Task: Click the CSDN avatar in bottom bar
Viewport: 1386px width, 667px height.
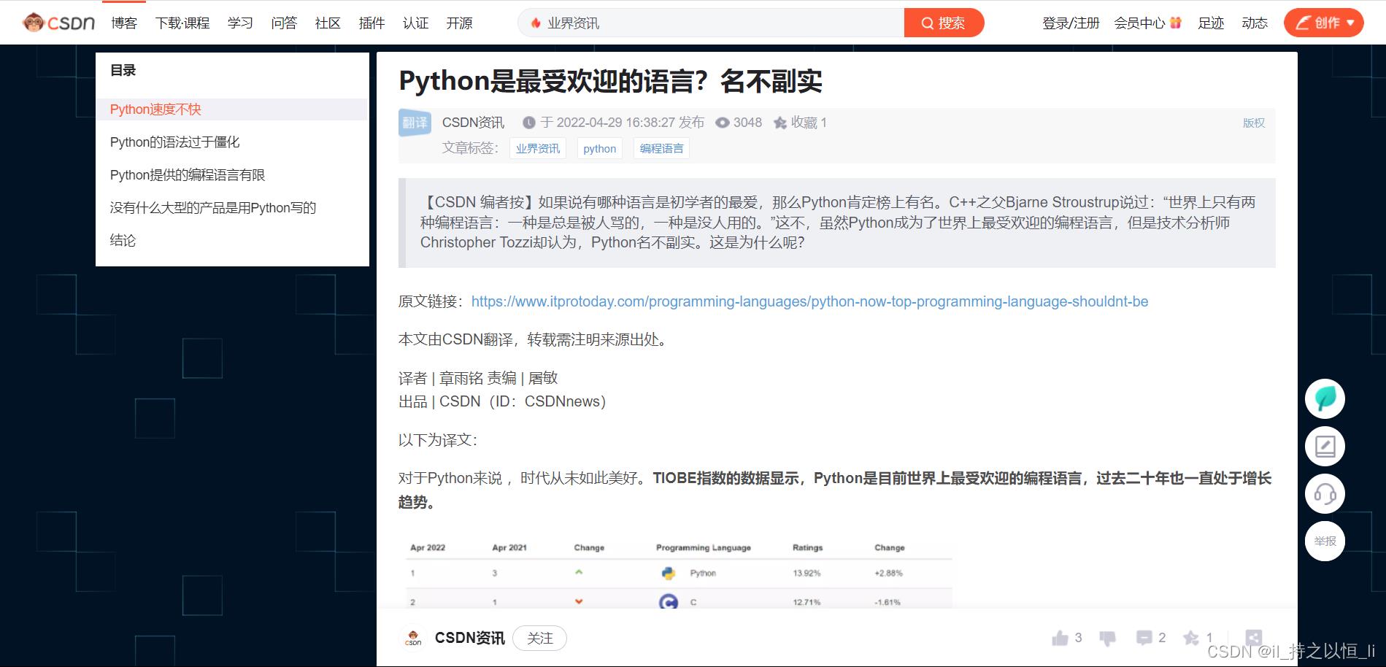Action: click(413, 638)
